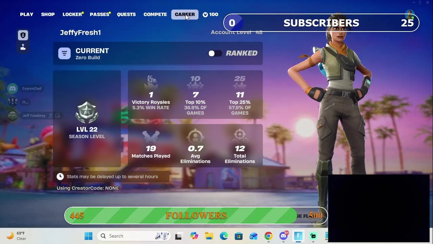Click the V-Bucks currency icon

205,15
